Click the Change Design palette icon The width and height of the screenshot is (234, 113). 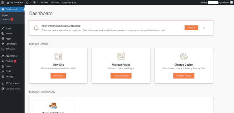tap(184, 56)
